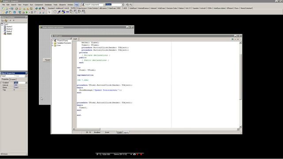Select Form1 in Object TreeView
This screenshot has height=159, width=283.
pyautogui.click(x=6, y=24)
